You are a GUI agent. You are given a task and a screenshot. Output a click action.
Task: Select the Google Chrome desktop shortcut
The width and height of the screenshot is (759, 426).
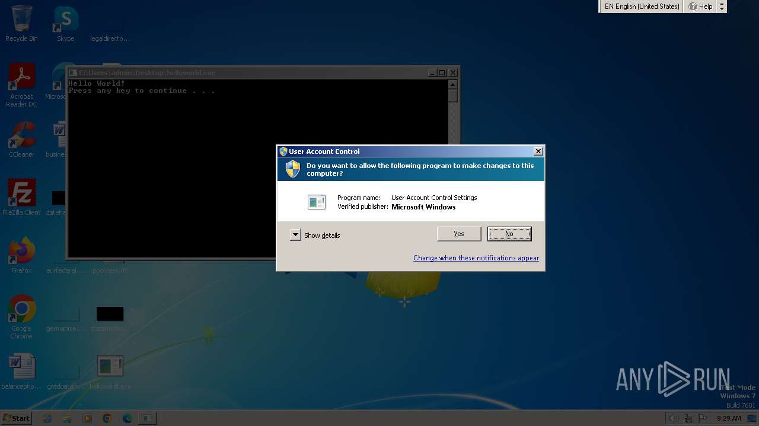click(21, 317)
